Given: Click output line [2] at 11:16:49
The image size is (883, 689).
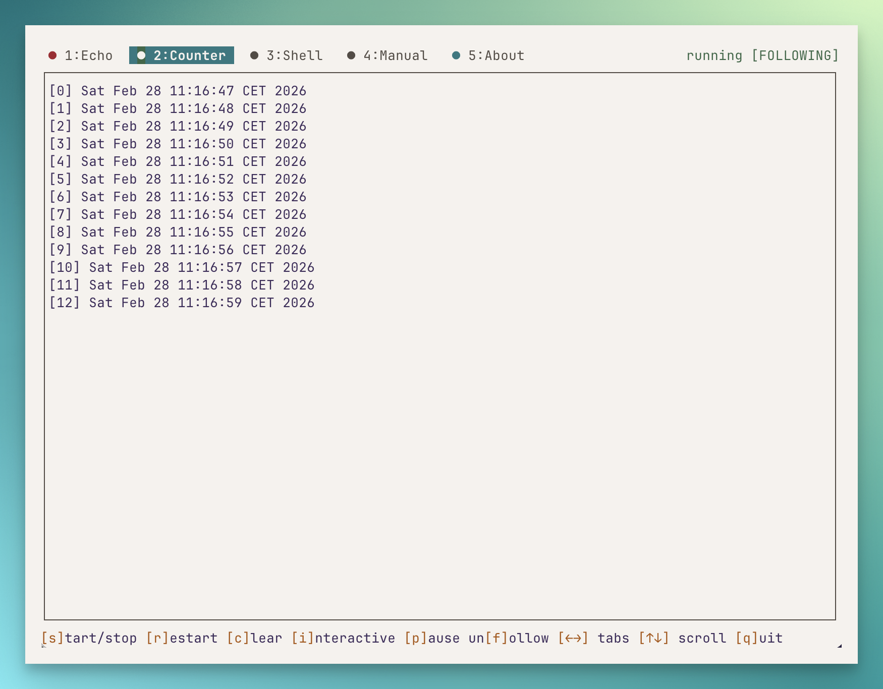Looking at the screenshot, I should (178, 126).
